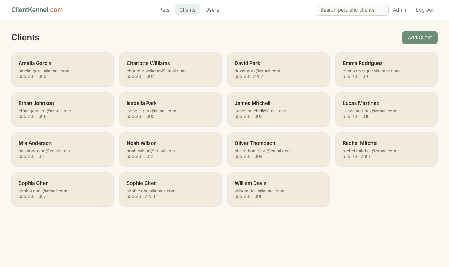Viewport: 449px width, 267px height.
Task: Select the Clients navigation tab
Action: click(x=187, y=10)
